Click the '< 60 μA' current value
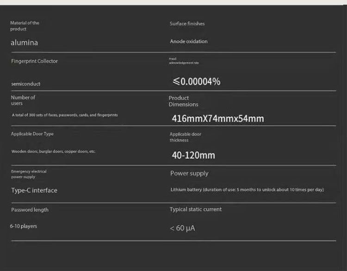347x271 pixels. 182,228
